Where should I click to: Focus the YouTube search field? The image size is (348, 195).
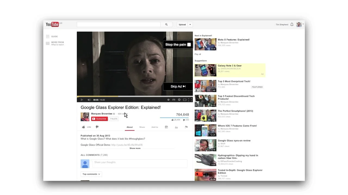(119, 24)
